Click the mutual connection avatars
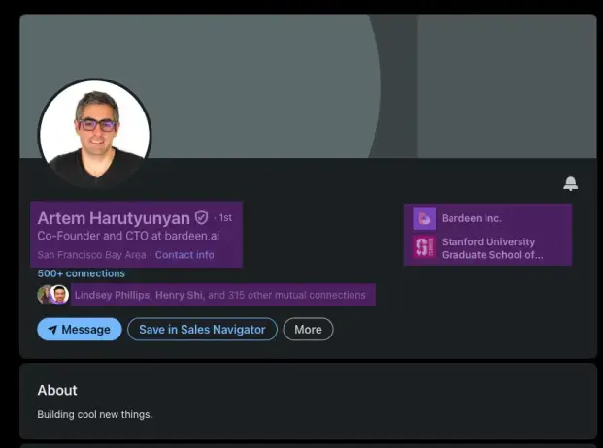603x448 pixels. coord(53,295)
